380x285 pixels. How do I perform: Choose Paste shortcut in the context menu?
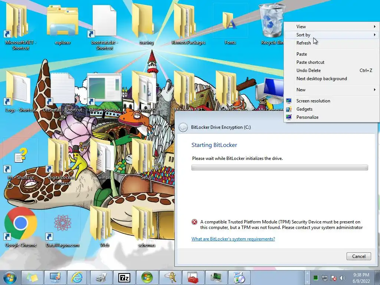pos(331,62)
